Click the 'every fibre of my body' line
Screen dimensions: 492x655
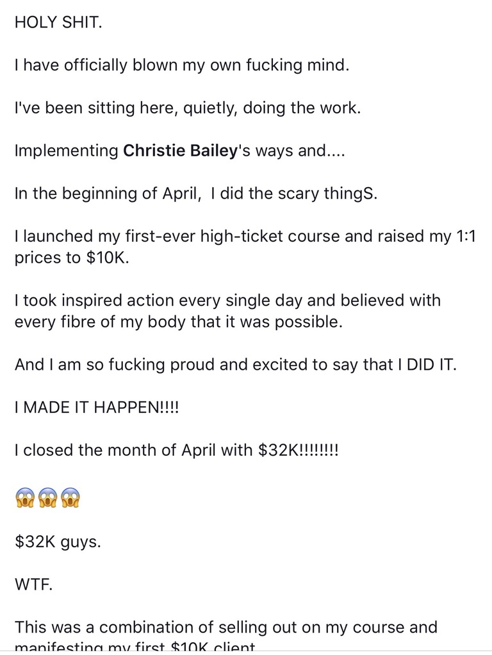coord(178,322)
